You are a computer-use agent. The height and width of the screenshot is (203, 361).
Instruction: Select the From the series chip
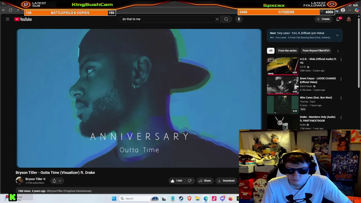coord(287,50)
